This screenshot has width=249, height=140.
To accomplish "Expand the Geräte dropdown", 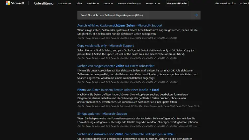I will click(x=108, y=3).
